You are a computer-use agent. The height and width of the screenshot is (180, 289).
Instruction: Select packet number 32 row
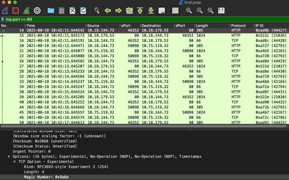click(x=144, y=76)
